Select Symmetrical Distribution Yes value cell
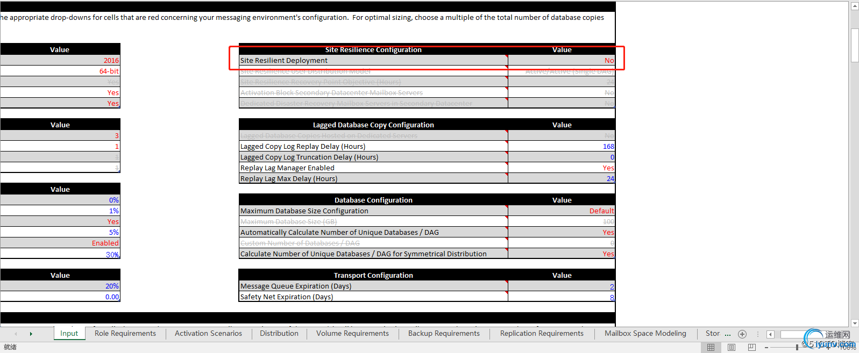 (562, 254)
